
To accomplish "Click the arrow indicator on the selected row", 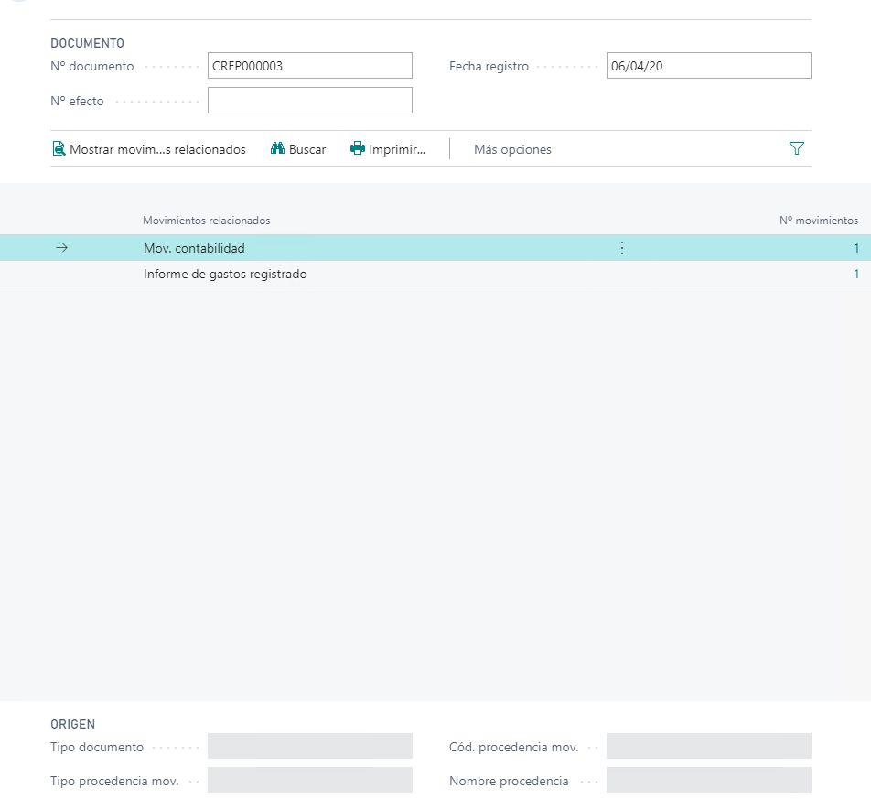I will point(60,247).
